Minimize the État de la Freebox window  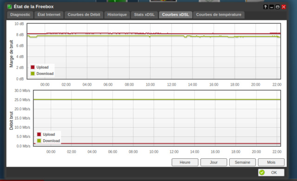click(x=271, y=7)
